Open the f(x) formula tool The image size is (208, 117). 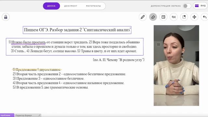click(x=174, y=17)
